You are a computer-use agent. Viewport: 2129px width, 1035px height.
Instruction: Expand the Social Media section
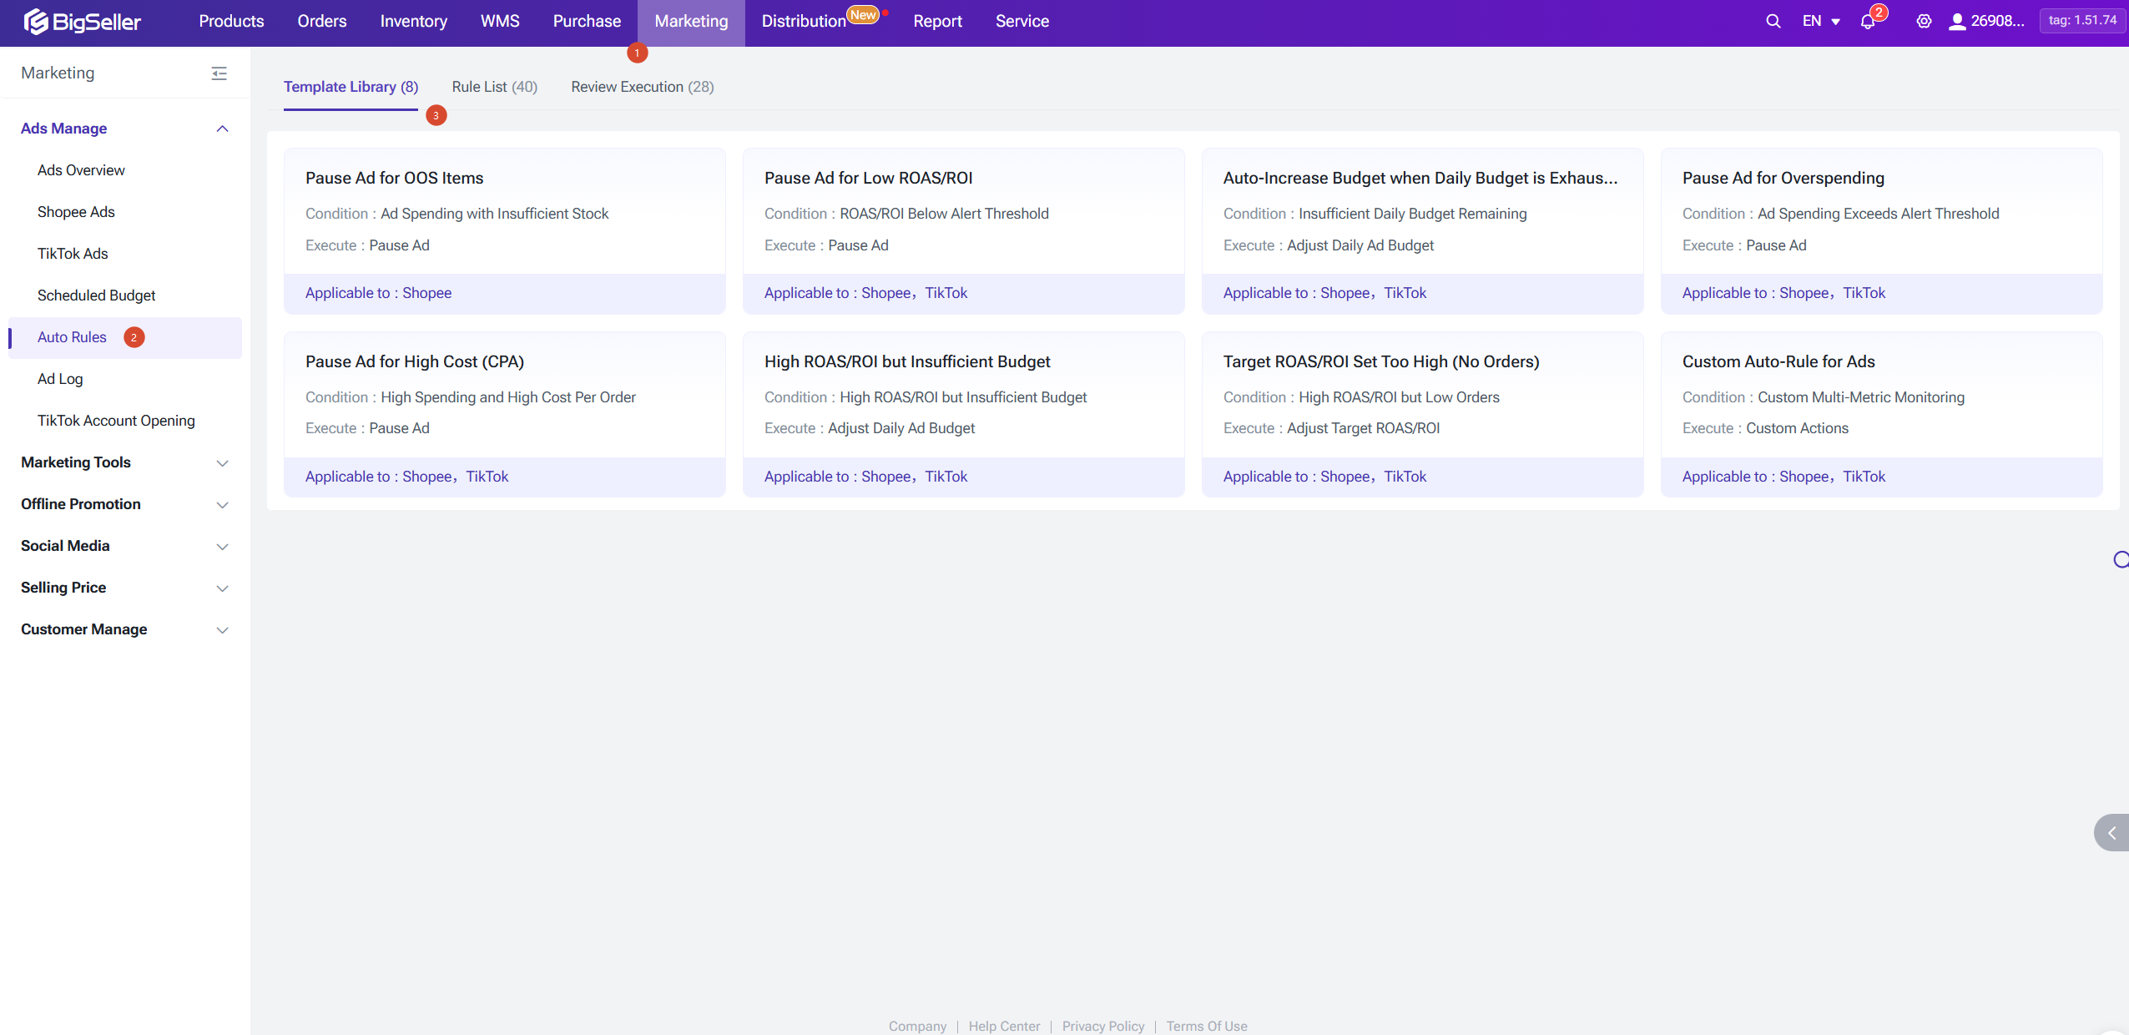click(x=222, y=546)
